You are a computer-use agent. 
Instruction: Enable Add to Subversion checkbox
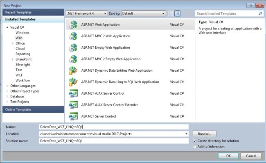pyautogui.click(x=195, y=146)
